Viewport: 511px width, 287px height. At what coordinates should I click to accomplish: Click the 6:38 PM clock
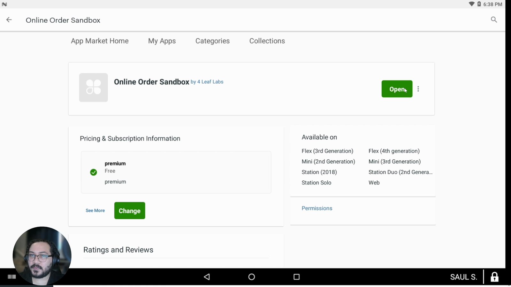[x=493, y=4]
